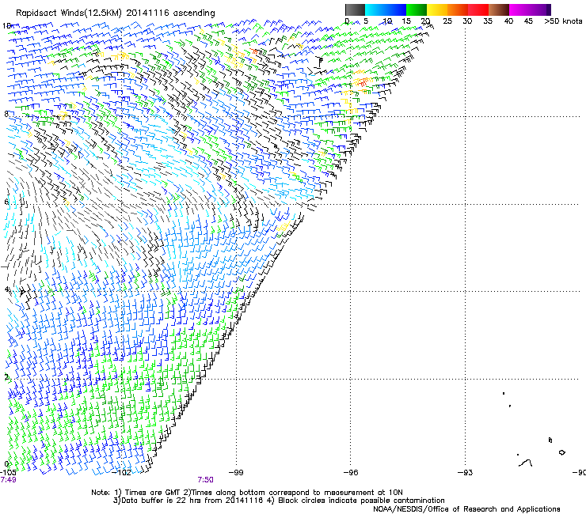The image size is (586, 514).
Task: Click the latitude 6 axis label
Action: (6, 202)
